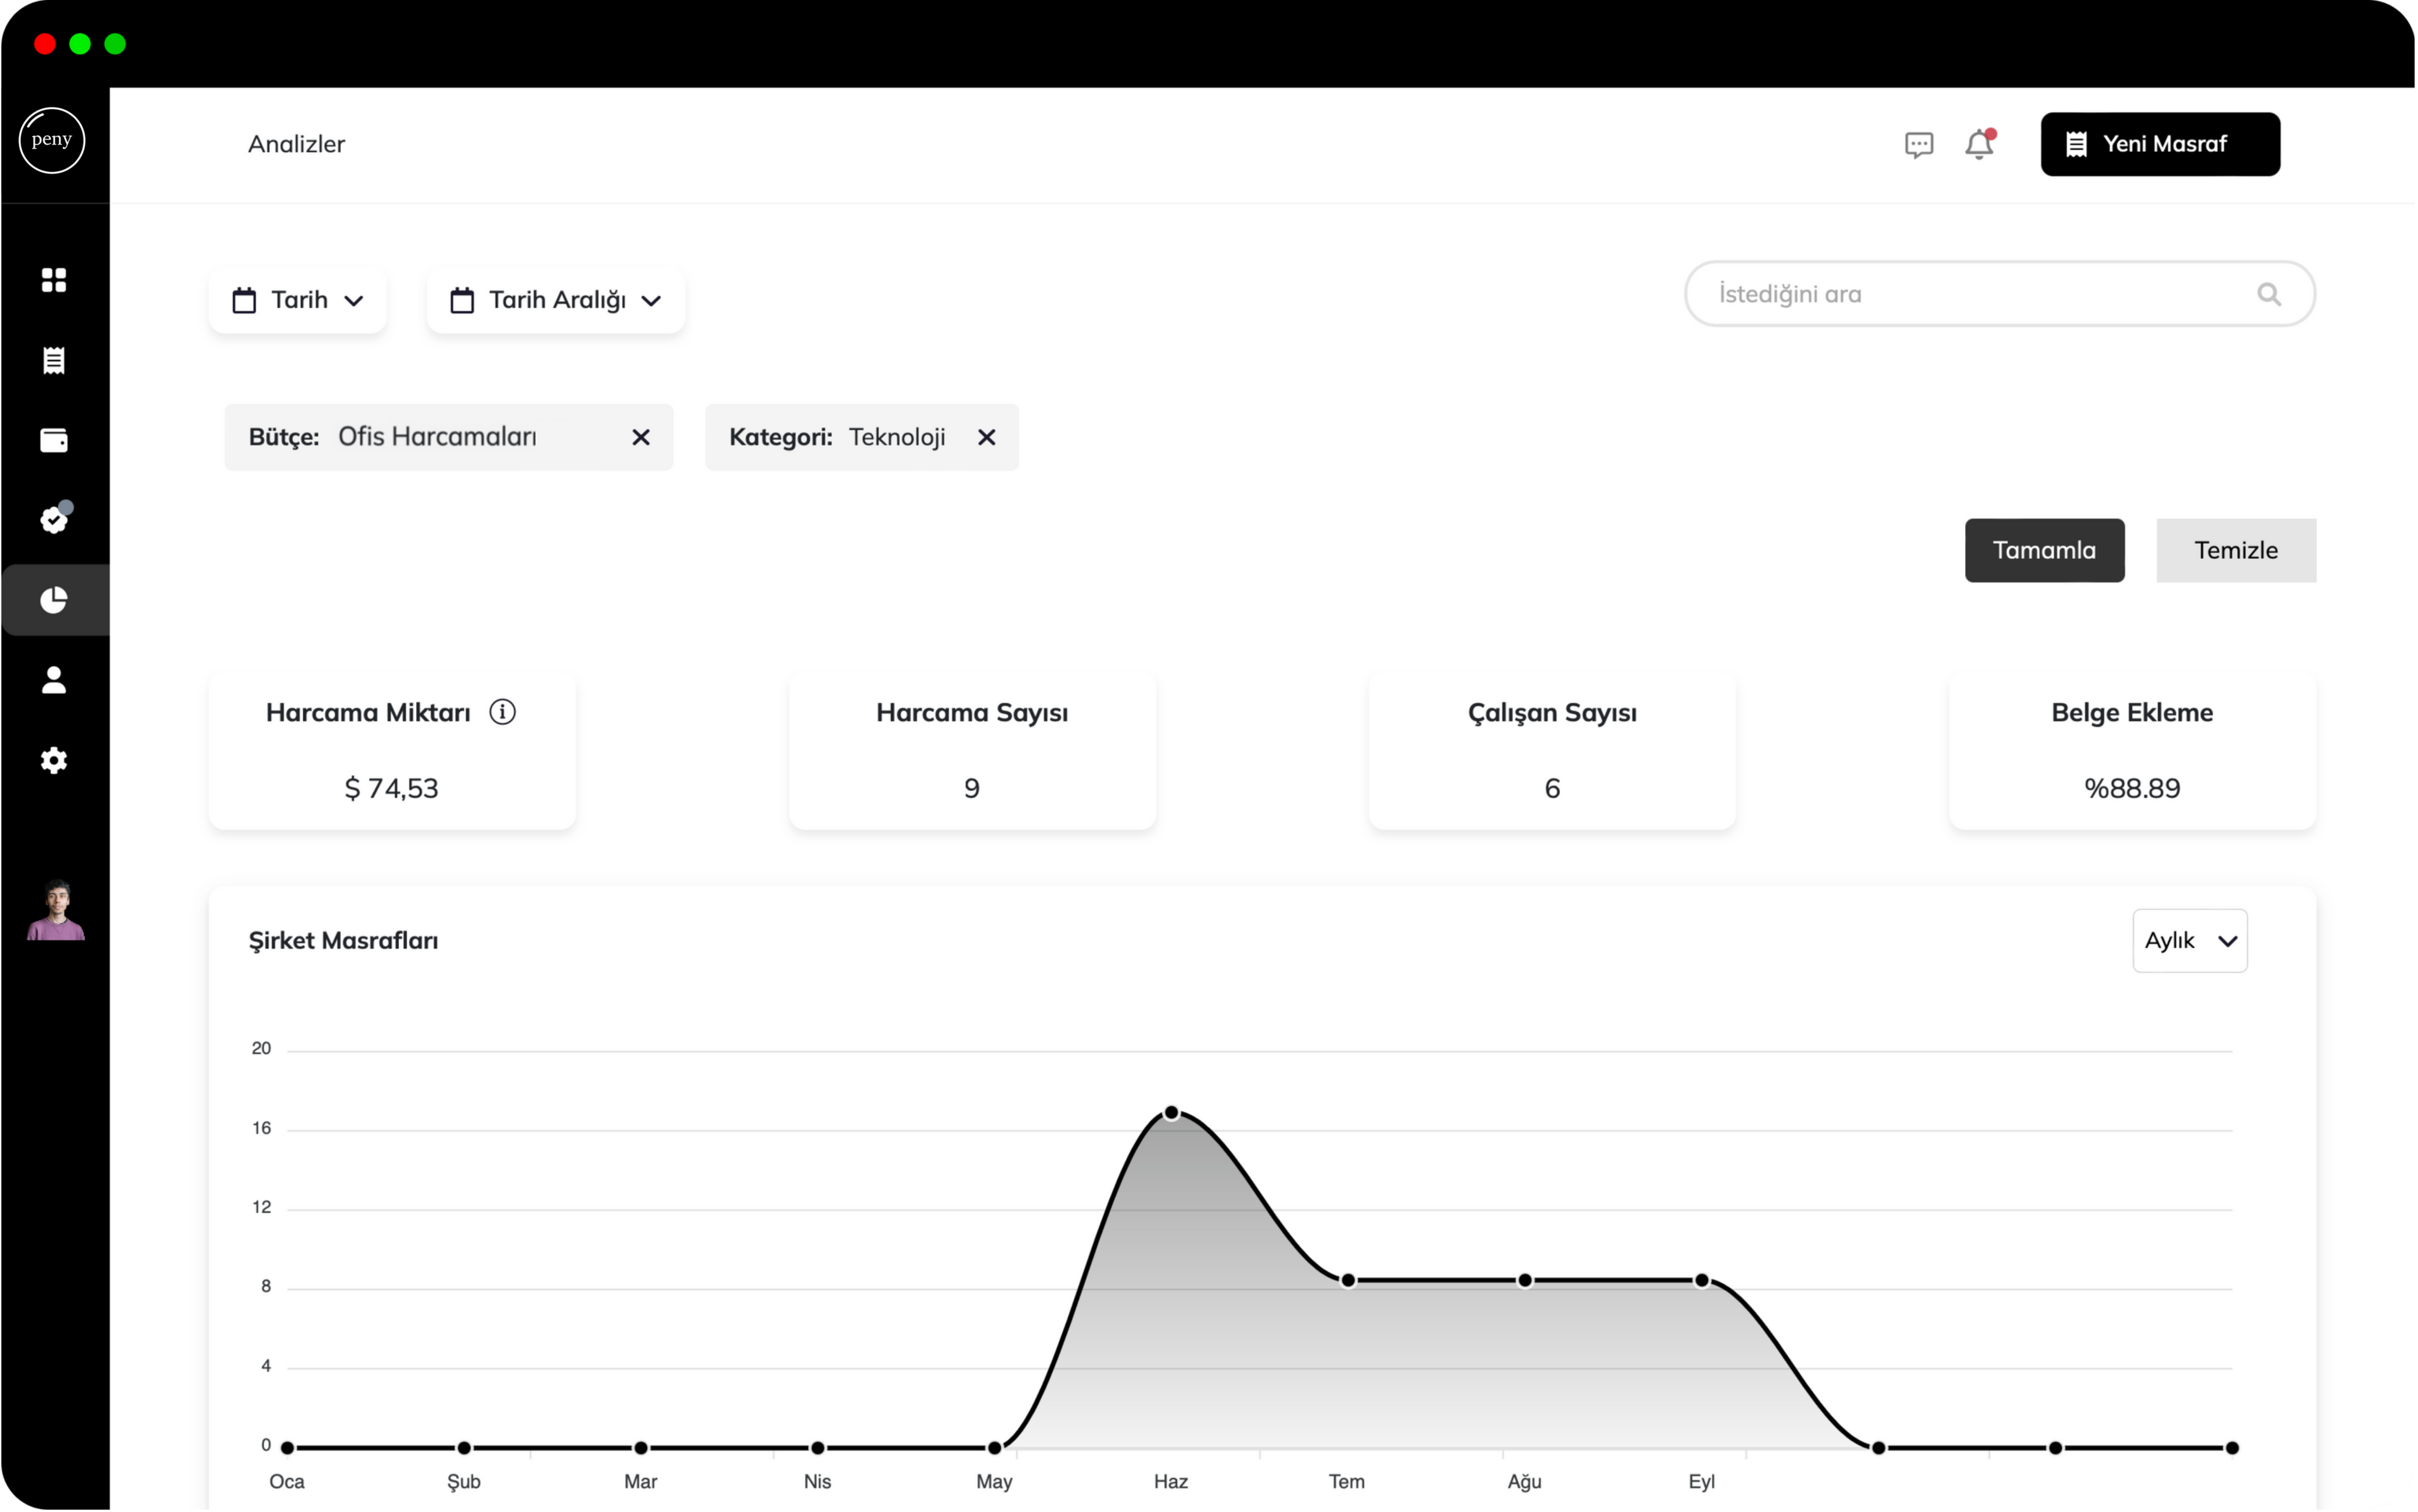This screenshot has width=2418, height=1512.
Task: Click the Yeni Masraf button
Action: (x=2161, y=144)
